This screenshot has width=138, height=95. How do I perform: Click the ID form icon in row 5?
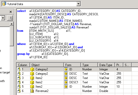click(66, 87)
